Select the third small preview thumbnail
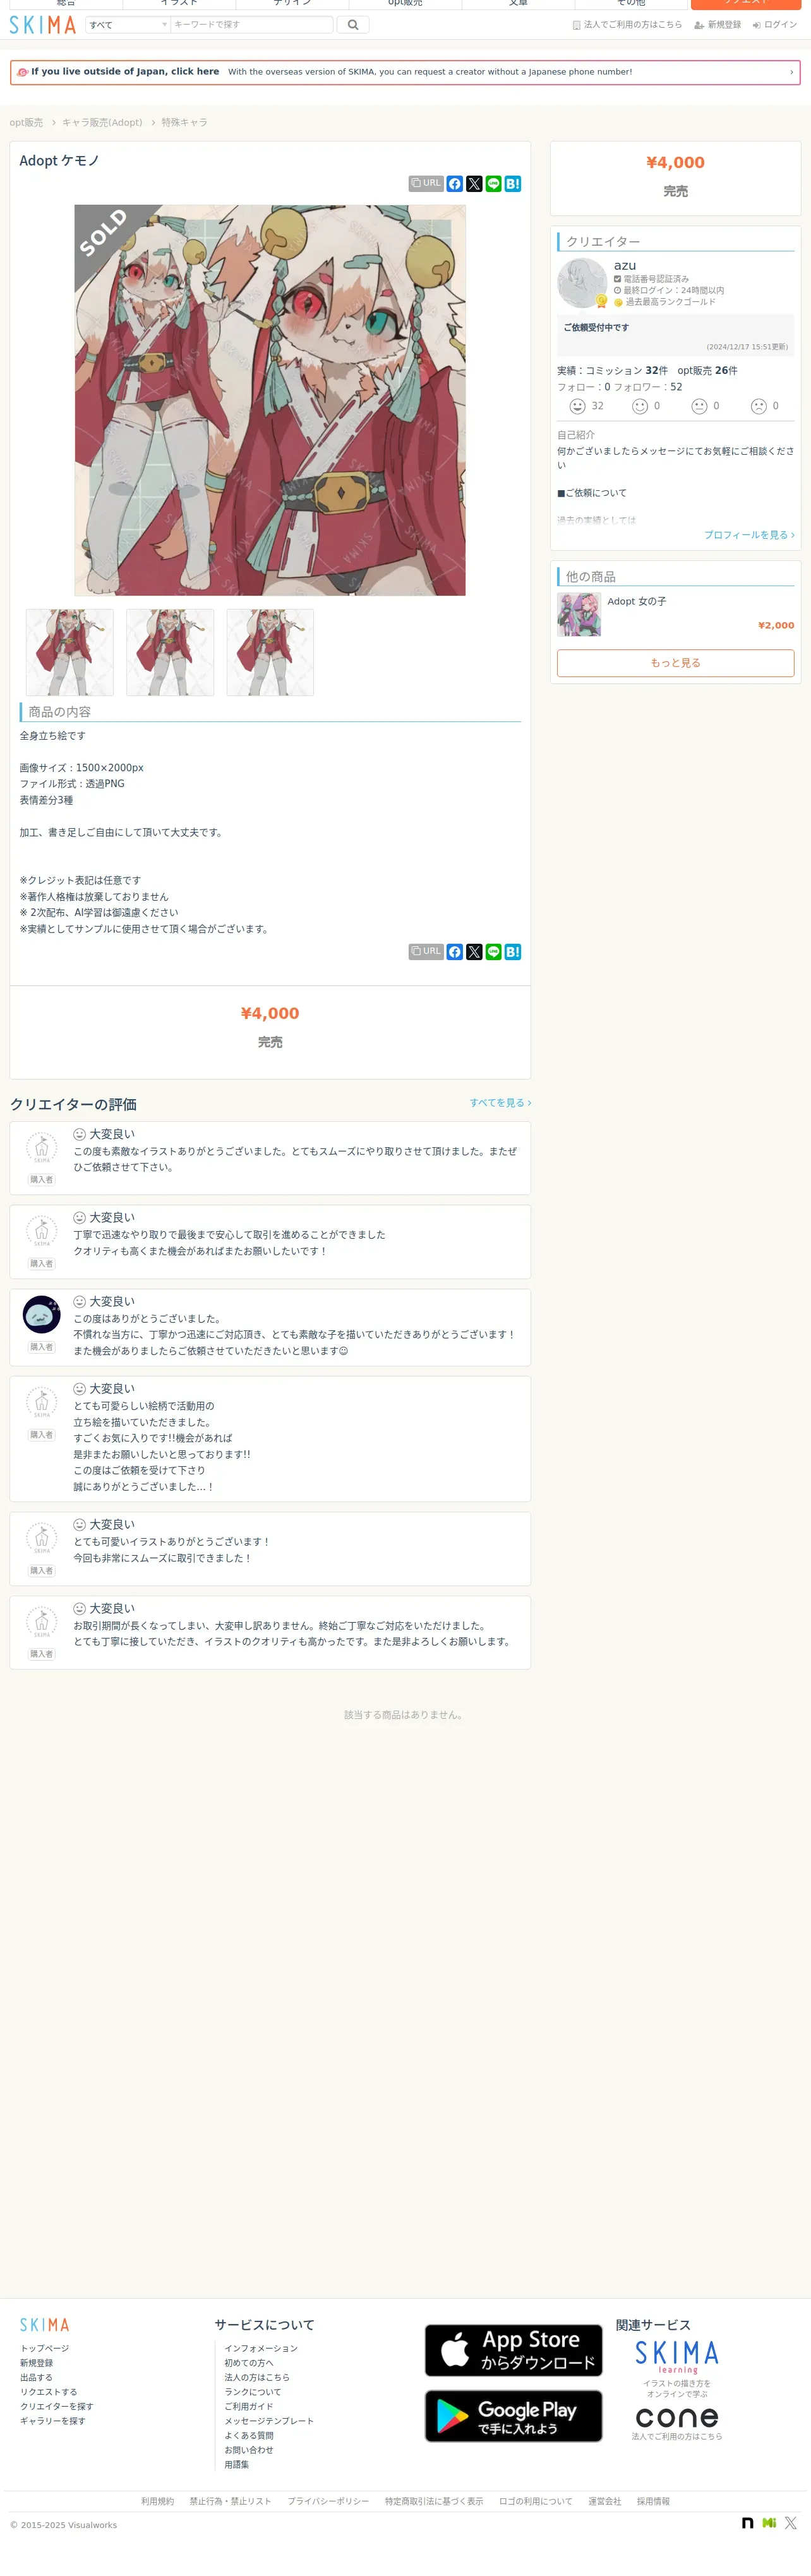 pyautogui.click(x=270, y=653)
